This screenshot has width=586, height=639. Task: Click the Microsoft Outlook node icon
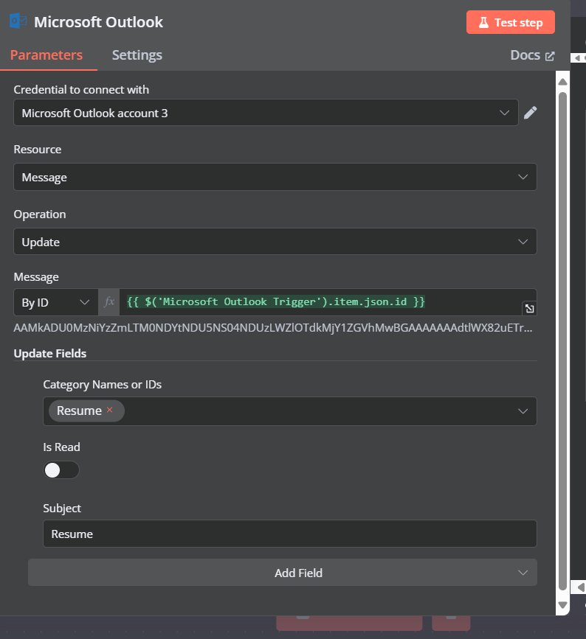tap(18, 21)
